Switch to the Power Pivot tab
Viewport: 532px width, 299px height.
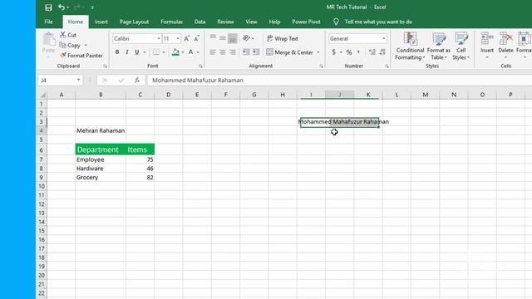pos(306,22)
